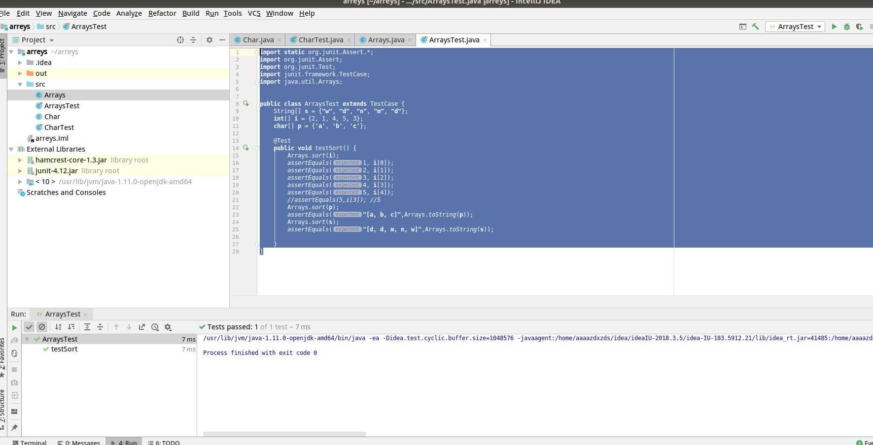This screenshot has width=873, height=445.
Task: Click collapse all test results icon
Action: 100,327
